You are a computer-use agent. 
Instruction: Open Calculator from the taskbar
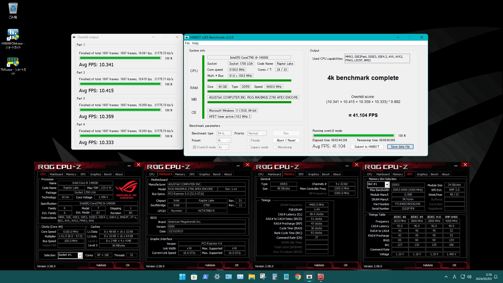click(275, 277)
